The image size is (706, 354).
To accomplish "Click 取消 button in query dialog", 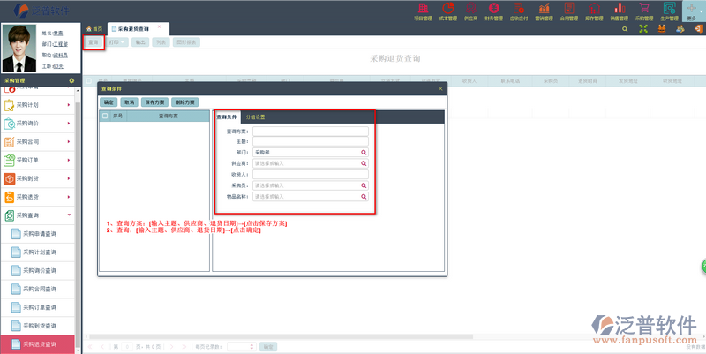I will [129, 102].
